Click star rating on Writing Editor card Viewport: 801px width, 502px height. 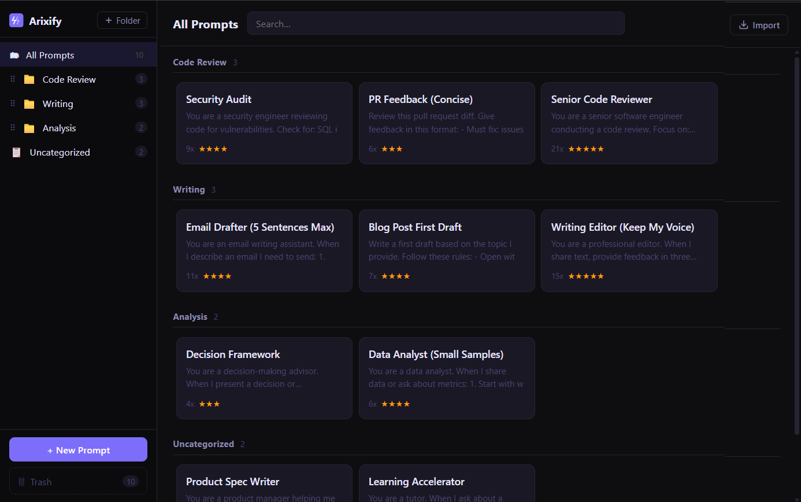[x=585, y=276]
